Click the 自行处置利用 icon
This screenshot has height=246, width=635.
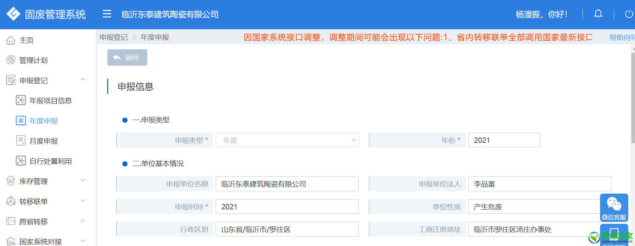[x=21, y=161]
